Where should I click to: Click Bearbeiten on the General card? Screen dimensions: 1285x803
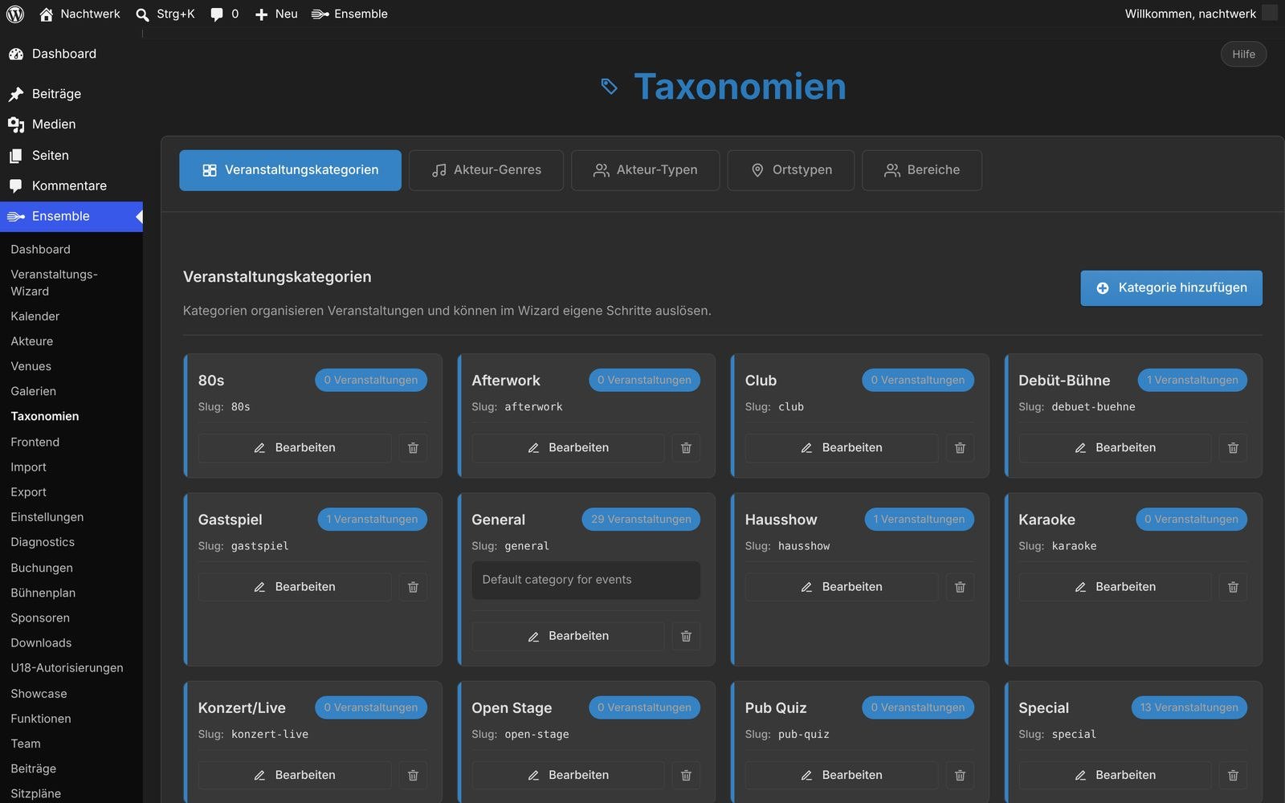(568, 636)
